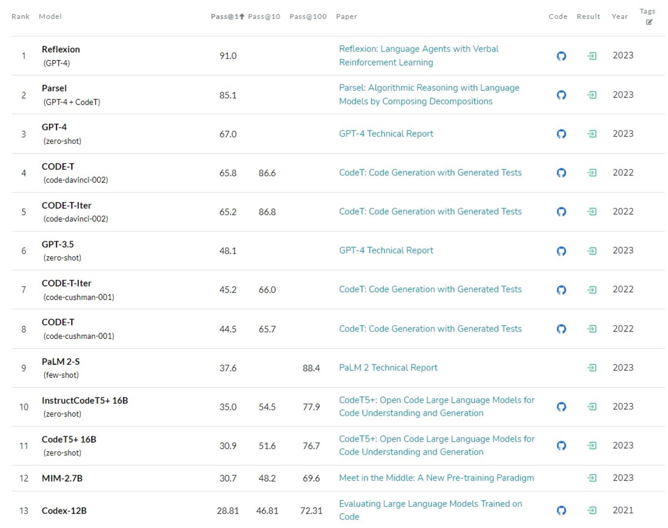
Task: Open Parsel Algorithmic Reasoning paper link
Action: click(x=429, y=94)
